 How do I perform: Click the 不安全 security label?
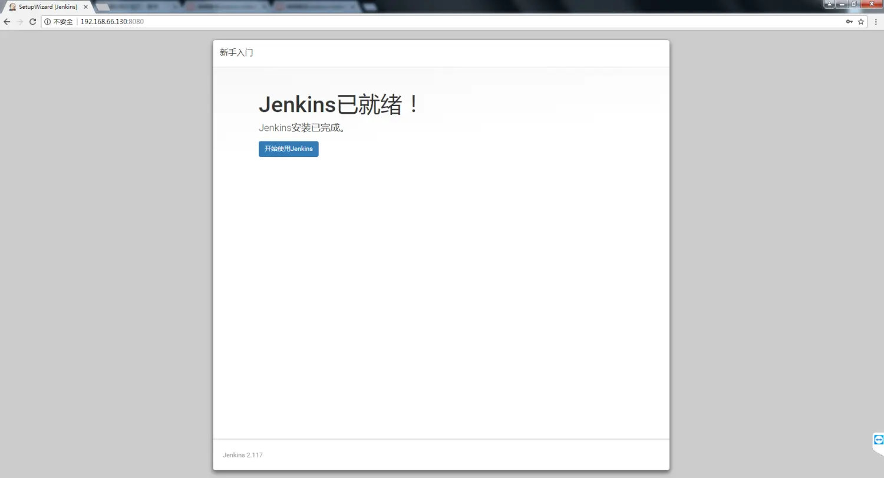[x=63, y=22]
